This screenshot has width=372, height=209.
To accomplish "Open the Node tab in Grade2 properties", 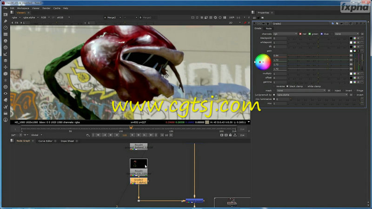I will point(269,28).
